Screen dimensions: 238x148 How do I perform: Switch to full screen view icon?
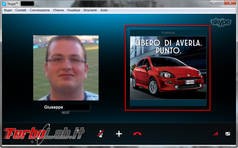[x=228, y=134]
